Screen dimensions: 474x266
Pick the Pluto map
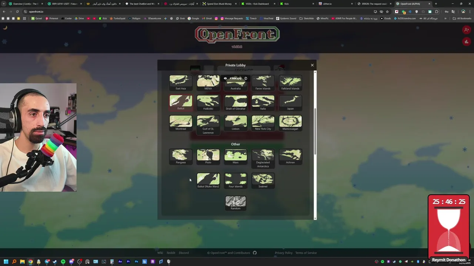point(208,157)
